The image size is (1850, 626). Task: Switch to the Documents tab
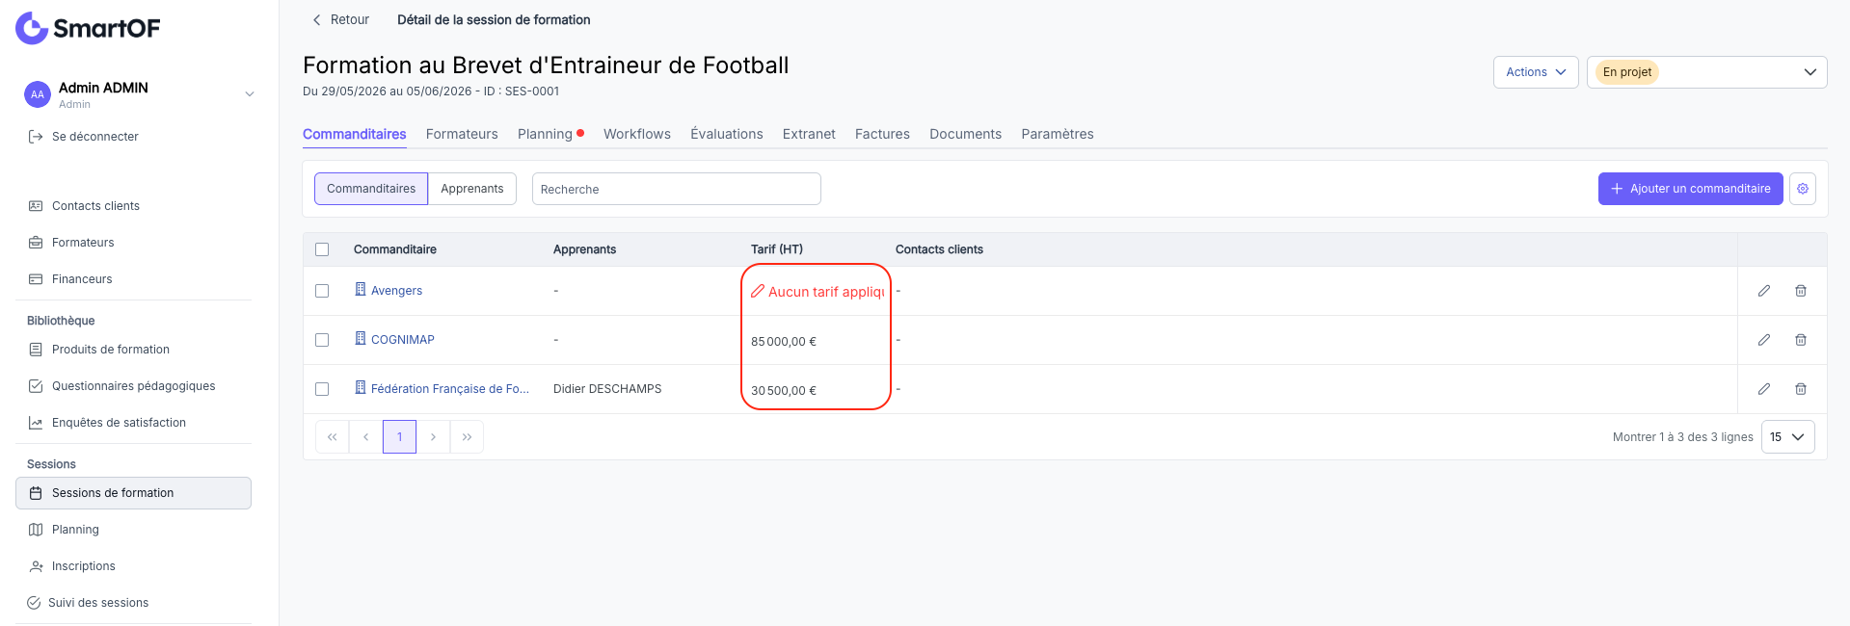click(965, 134)
